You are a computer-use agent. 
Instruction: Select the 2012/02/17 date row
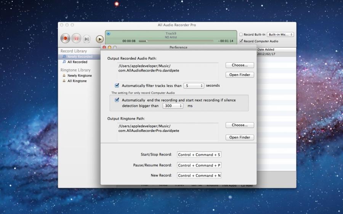pyautogui.click(x=276, y=54)
